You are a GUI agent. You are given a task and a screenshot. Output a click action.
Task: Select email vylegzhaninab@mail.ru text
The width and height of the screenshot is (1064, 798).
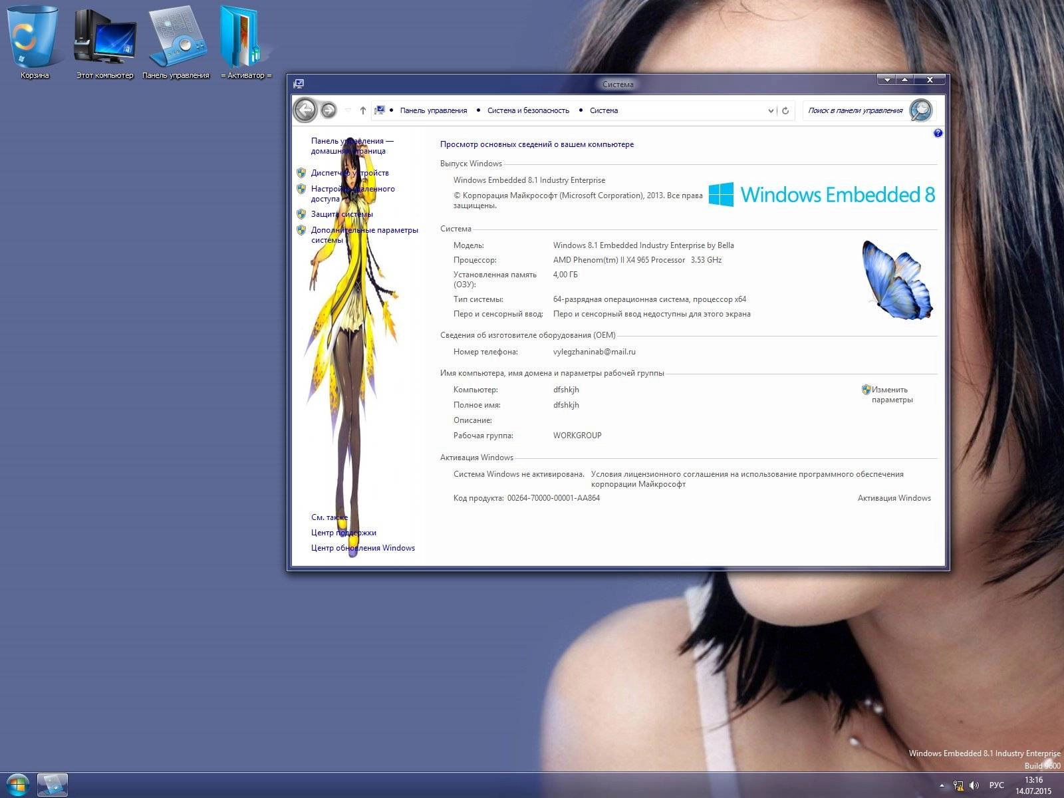[x=594, y=352]
